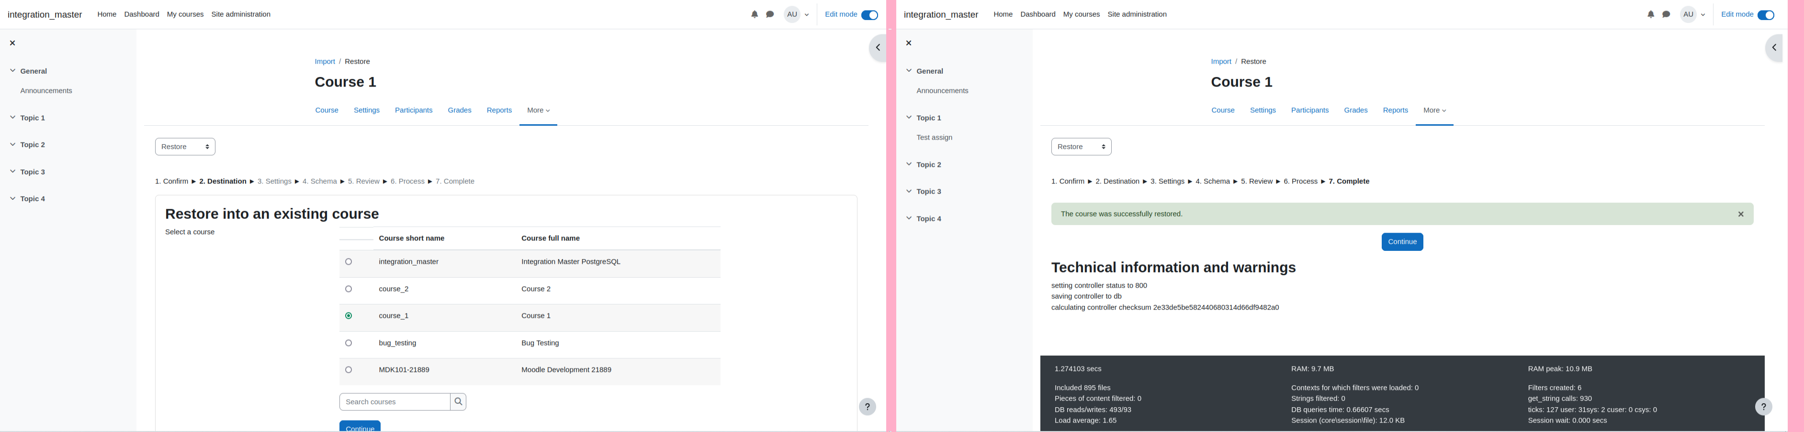Click Continue button after successful restore

coord(1402,242)
